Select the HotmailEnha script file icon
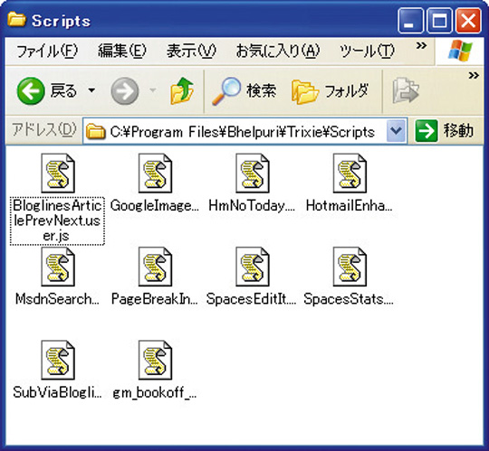This screenshot has width=489, height=451. (350, 173)
